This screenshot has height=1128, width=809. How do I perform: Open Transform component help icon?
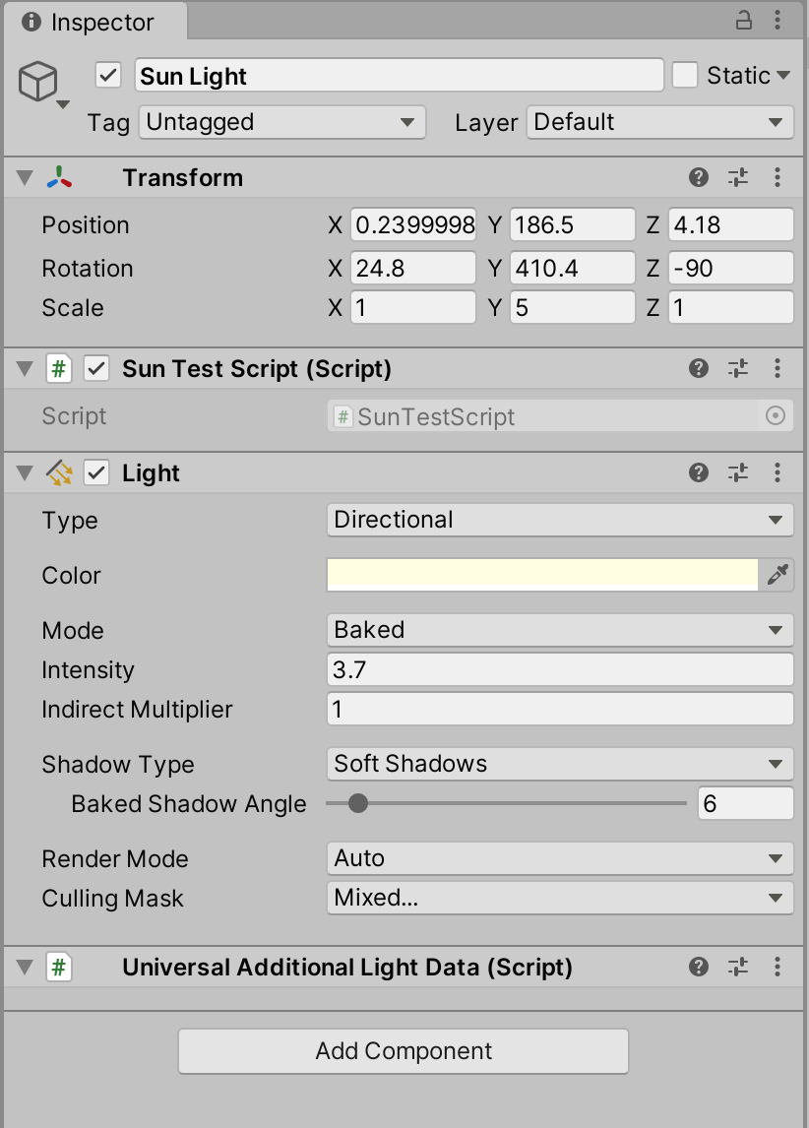(x=699, y=177)
